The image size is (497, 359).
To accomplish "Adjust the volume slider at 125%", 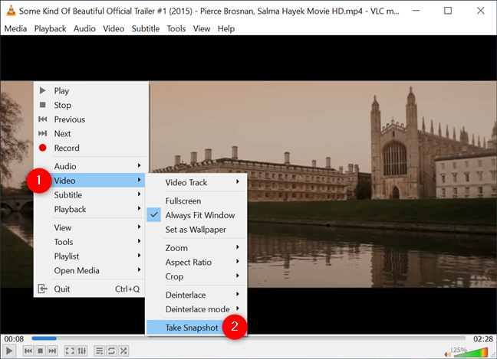I will pyautogui.click(x=470, y=352).
